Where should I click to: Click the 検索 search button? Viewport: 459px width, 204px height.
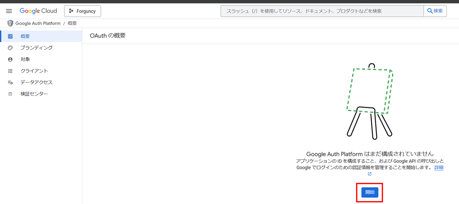point(435,11)
